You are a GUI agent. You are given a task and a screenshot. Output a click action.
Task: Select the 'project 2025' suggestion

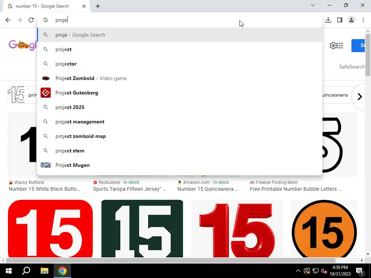click(x=180, y=107)
